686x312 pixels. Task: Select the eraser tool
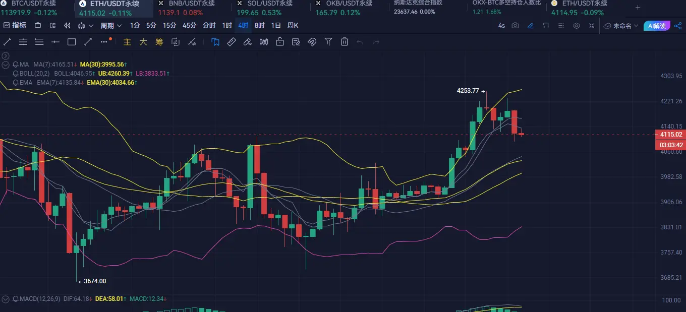coord(247,42)
